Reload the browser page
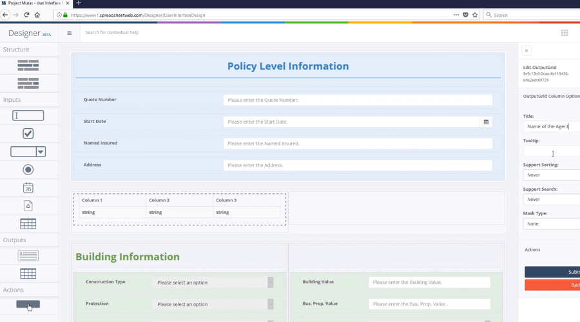 point(26,15)
